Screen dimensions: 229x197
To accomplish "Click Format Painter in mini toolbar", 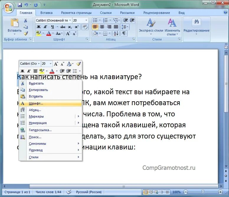I will coord(78,64).
